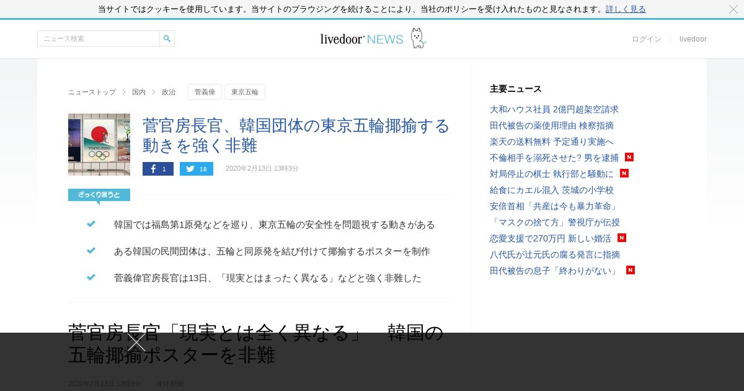Open 八代氏が辻元氏の腐る発言に指摘 news
The height and width of the screenshot is (391, 744).
pos(555,254)
